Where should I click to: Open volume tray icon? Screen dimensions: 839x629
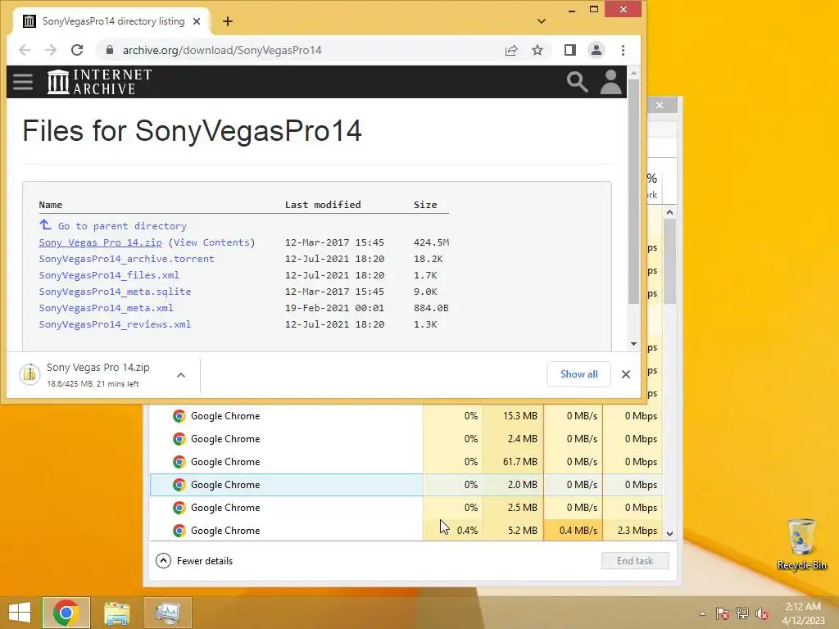(x=762, y=613)
